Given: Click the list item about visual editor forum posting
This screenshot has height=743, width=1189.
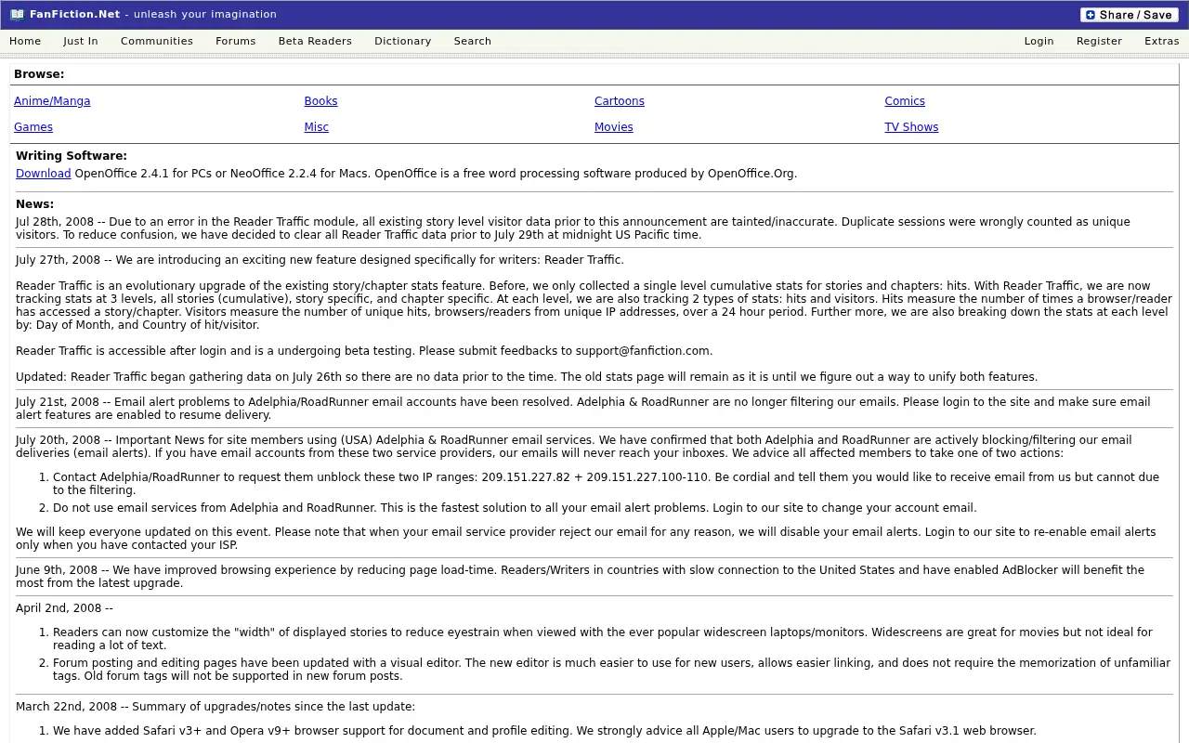Looking at the screenshot, I should [611, 670].
